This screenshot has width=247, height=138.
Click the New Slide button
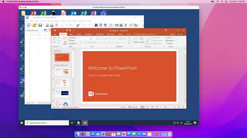tap(65, 41)
